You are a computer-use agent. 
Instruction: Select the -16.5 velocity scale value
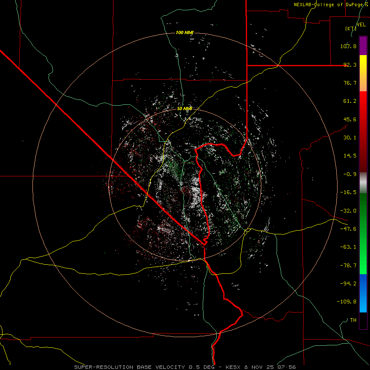tap(348, 192)
